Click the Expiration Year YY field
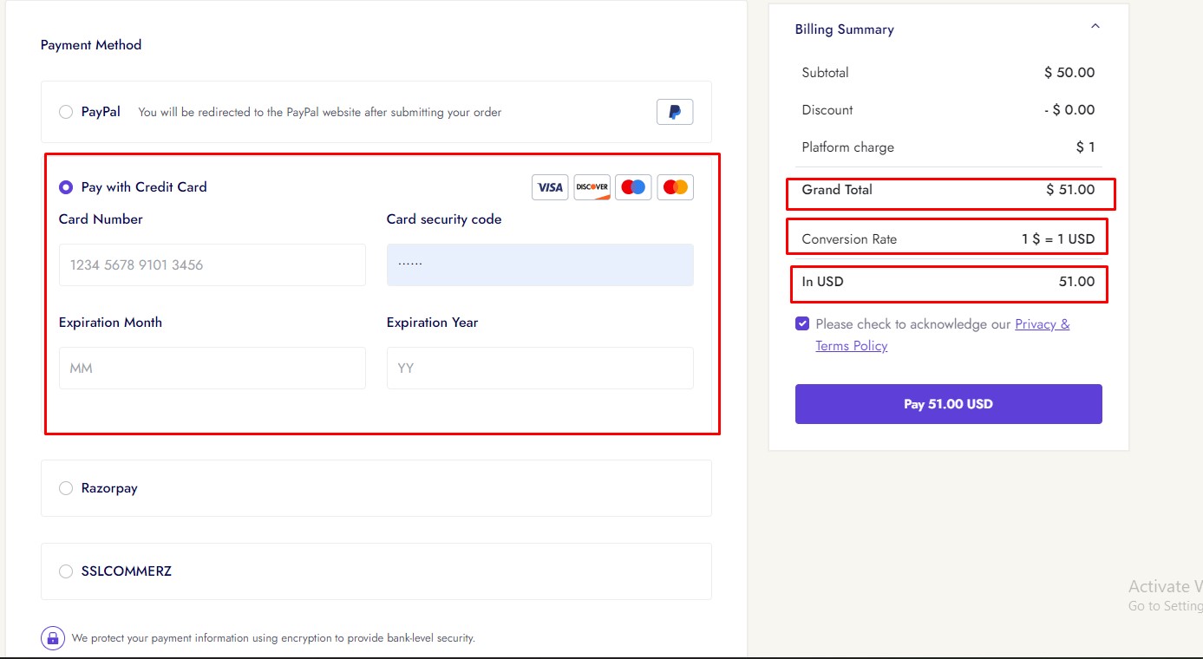The width and height of the screenshot is (1203, 659). coord(539,369)
